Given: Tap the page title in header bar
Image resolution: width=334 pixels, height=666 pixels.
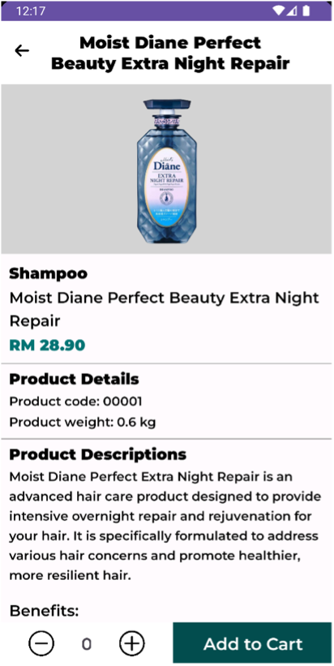Looking at the screenshot, I should 170,53.
